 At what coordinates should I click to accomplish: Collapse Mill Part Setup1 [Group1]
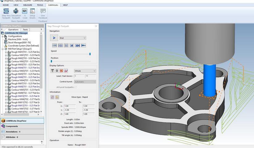click(2, 49)
